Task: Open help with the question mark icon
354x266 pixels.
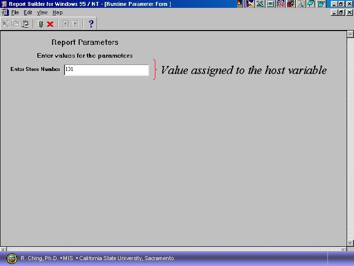Action: click(x=91, y=24)
